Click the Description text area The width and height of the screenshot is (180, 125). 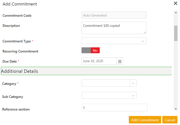(x=114, y=28)
